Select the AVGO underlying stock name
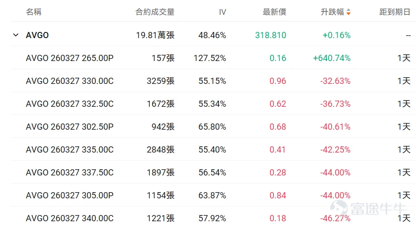 [37, 35]
